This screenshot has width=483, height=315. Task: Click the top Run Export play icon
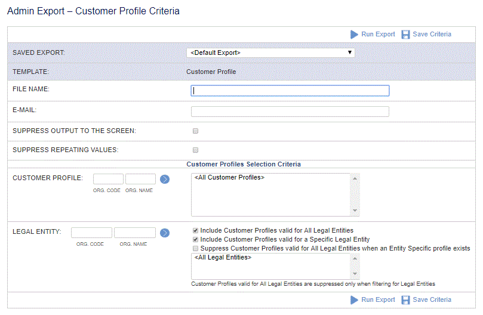click(354, 35)
